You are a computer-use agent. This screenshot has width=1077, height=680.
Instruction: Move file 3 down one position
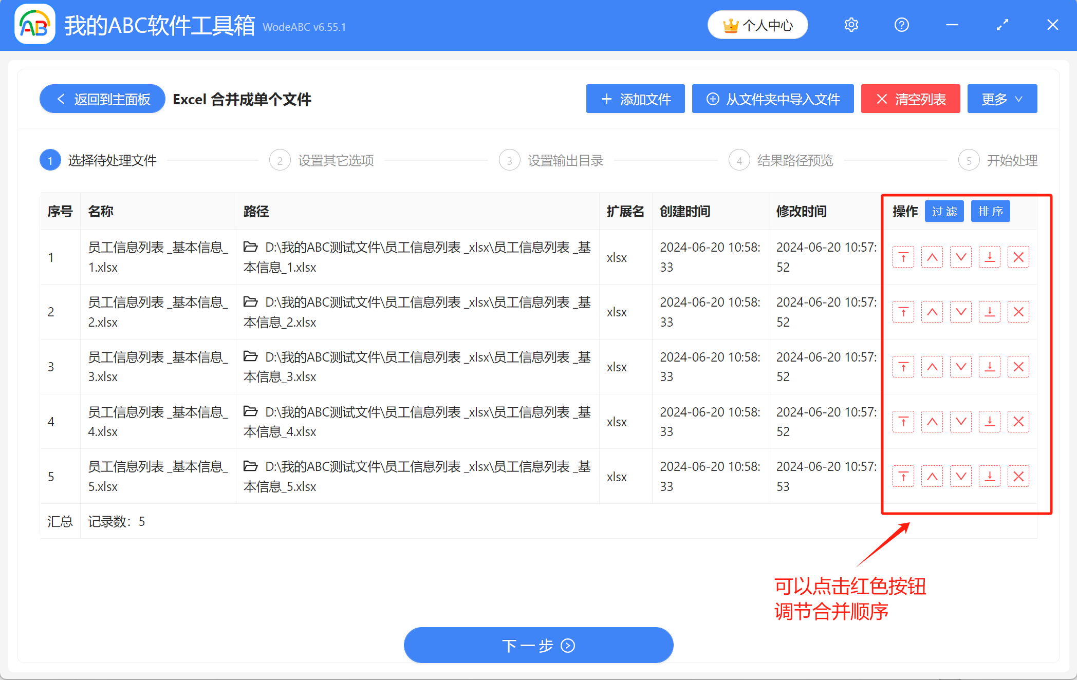pyautogui.click(x=961, y=366)
